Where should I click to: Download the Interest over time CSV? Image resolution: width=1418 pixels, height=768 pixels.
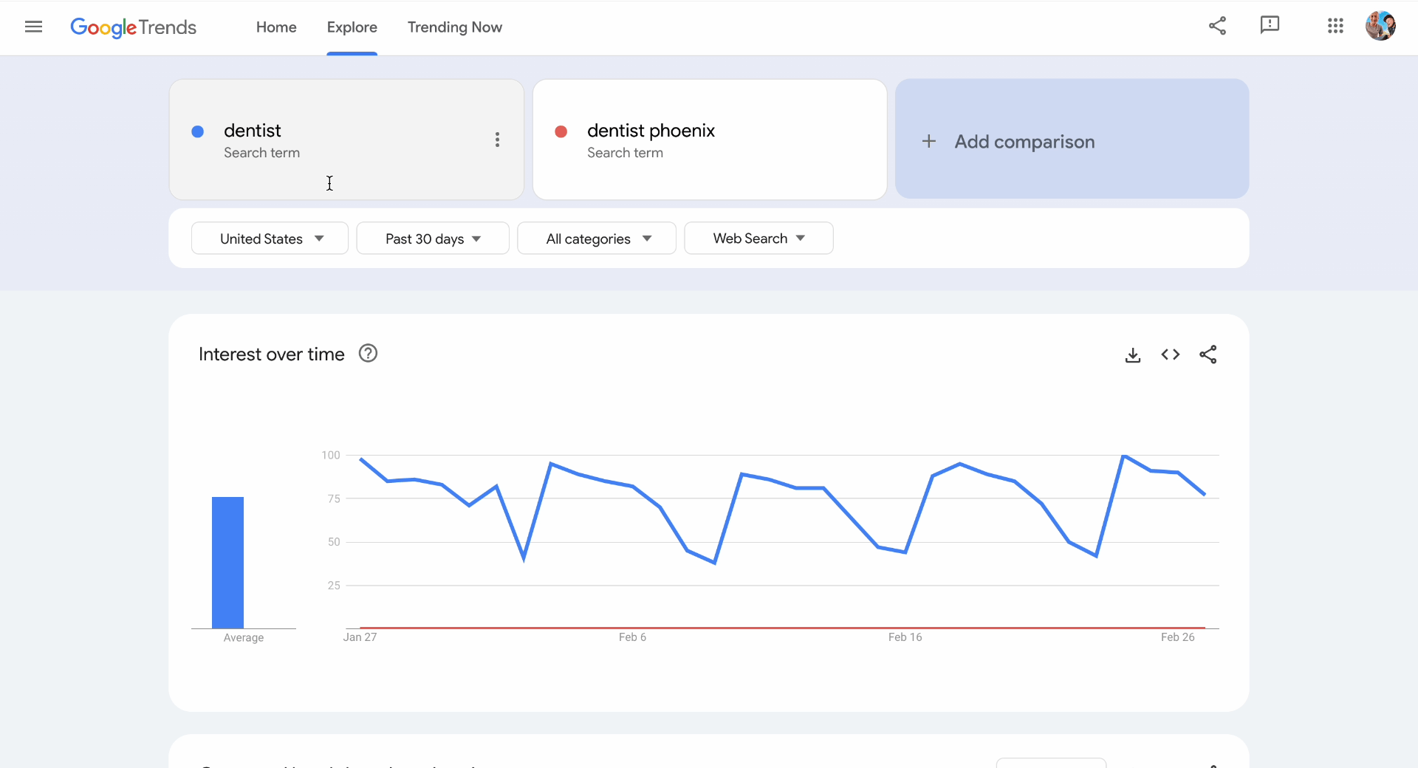click(1132, 355)
